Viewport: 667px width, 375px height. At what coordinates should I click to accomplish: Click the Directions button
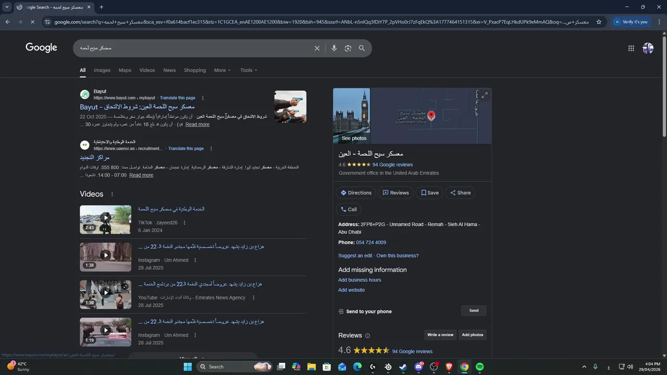click(x=356, y=193)
